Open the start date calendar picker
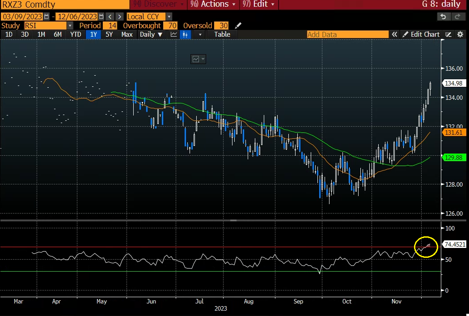This screenshot has width=469, height=316. (x=46, y=17)
